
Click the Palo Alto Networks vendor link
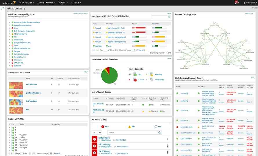pyautogui.click(x=21, y=54)
